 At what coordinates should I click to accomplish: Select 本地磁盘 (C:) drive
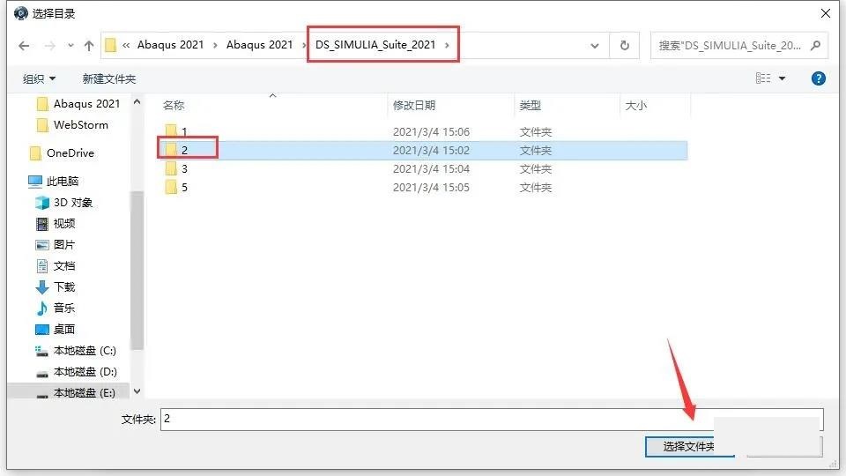[76, 351]
